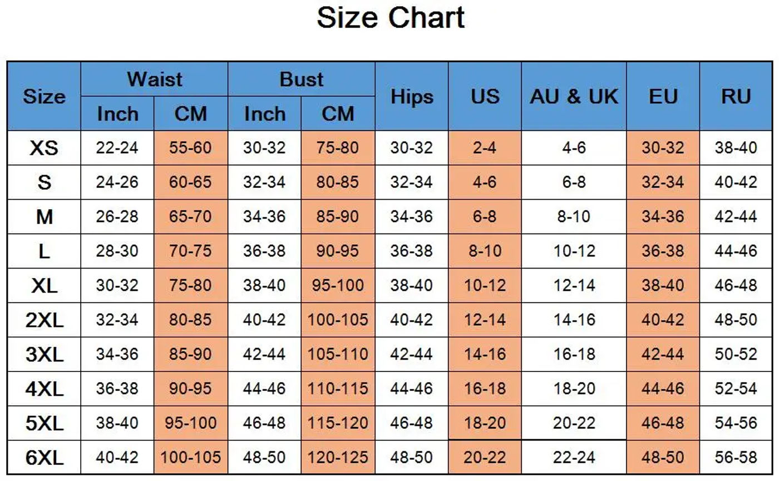Click the RU cell 56-58
Viewport: 779px width, 481px height.
pos(736,458)
